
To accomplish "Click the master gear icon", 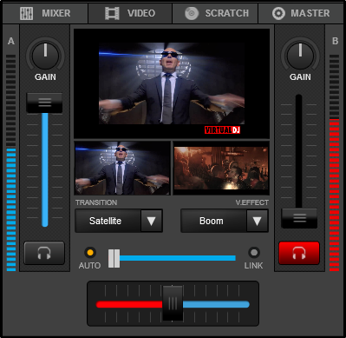I will click(x=278, y=13).
